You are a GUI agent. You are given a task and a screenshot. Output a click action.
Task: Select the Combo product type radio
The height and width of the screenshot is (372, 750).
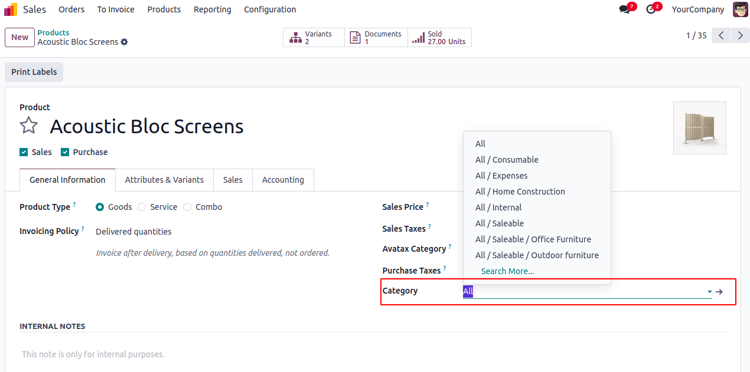(187, 207)
